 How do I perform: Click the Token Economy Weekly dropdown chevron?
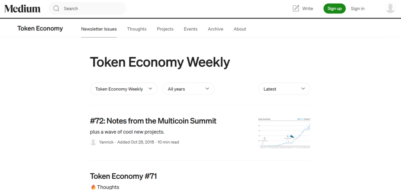click(151, 89)
